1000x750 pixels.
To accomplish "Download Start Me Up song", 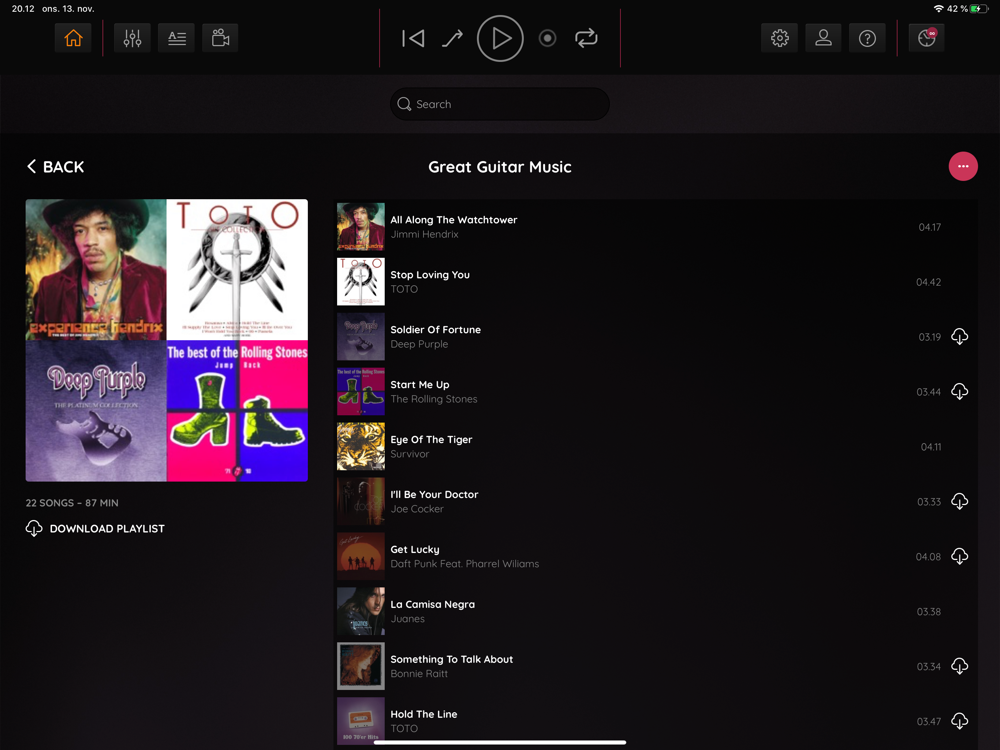I will (x=959, y=391).
